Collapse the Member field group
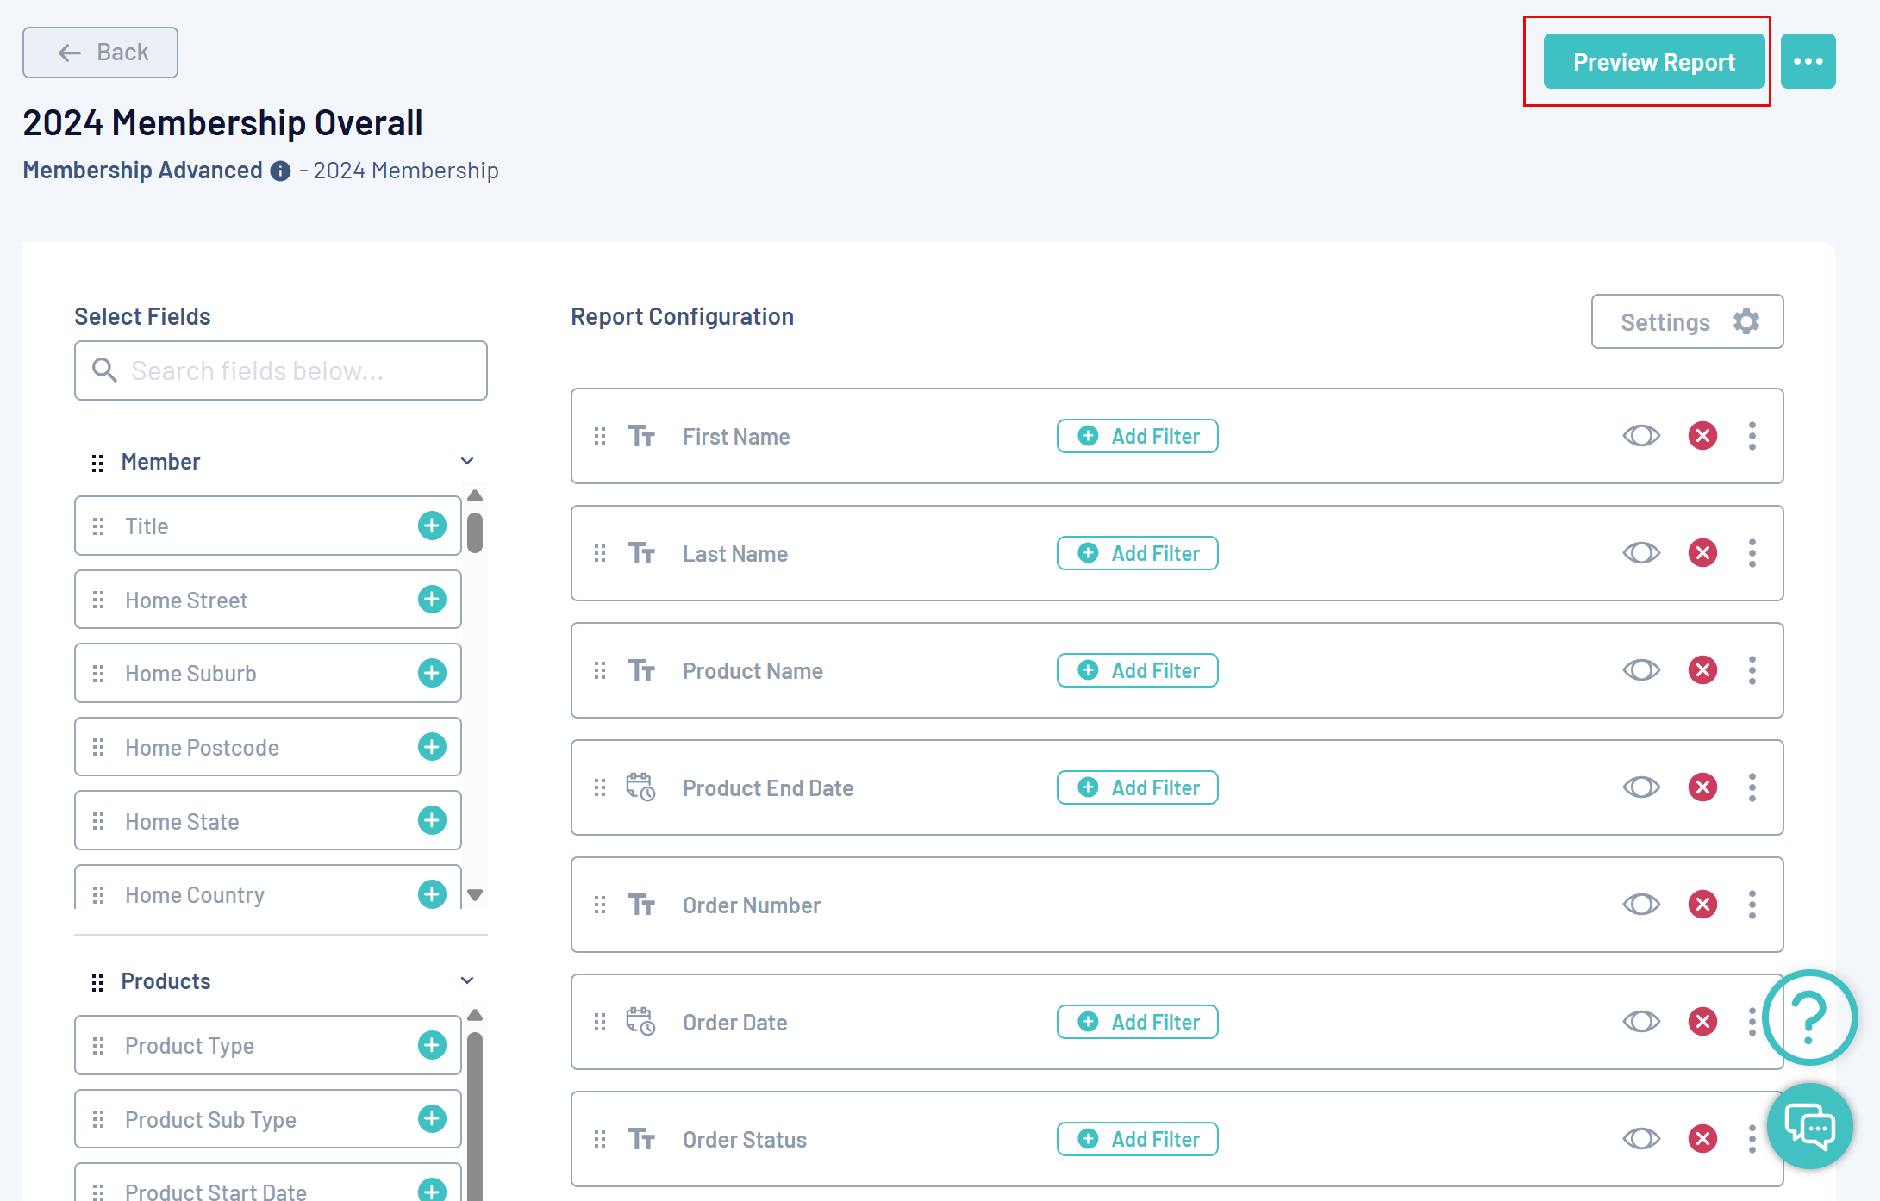Screen dimensions: 1880x1201 [467, 462]
